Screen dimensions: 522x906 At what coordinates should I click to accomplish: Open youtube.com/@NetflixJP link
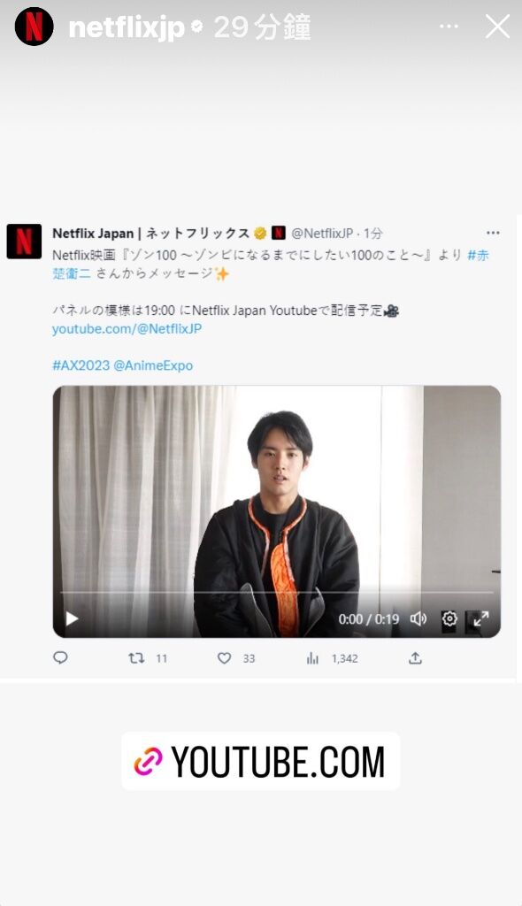[x=127, y=329]
